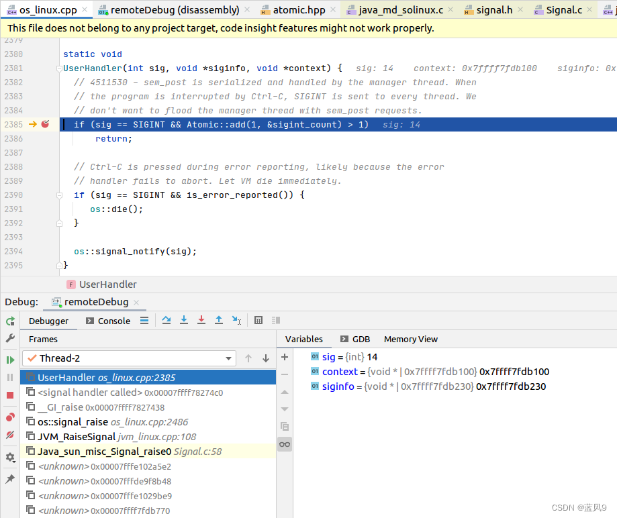Image resolution: width=617 pixels, height=518 pixels.
Task: Toggle Show Watches glasses icon
Action: 285,444
